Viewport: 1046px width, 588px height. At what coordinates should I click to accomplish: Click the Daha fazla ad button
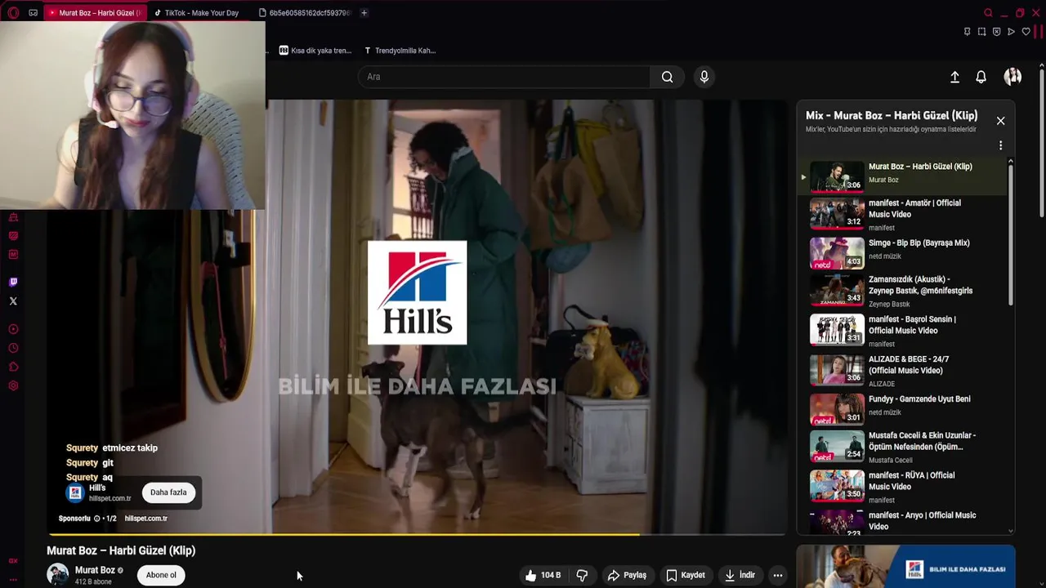168,492
